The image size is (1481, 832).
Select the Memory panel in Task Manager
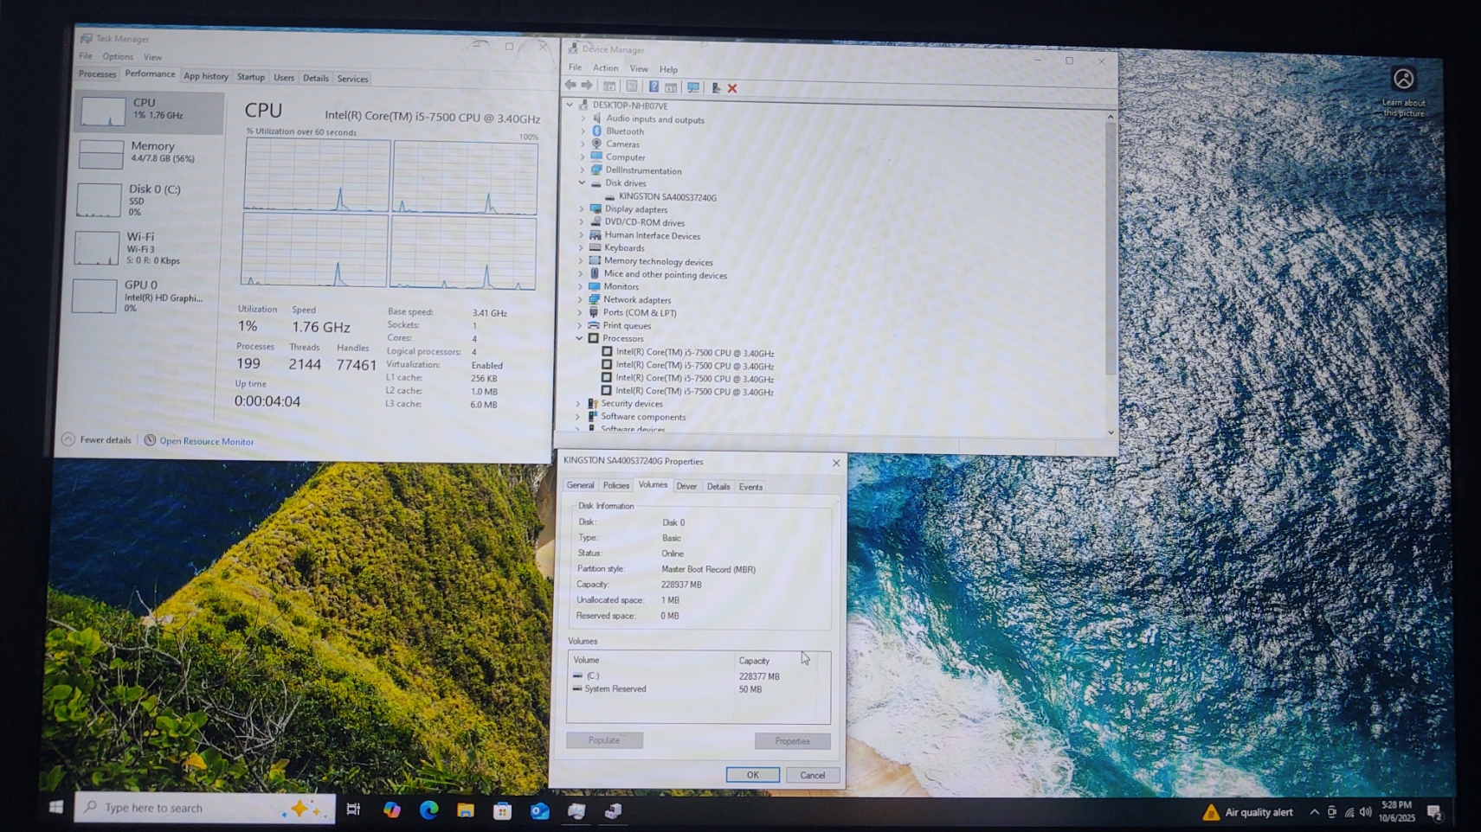(x=147, y=153)
